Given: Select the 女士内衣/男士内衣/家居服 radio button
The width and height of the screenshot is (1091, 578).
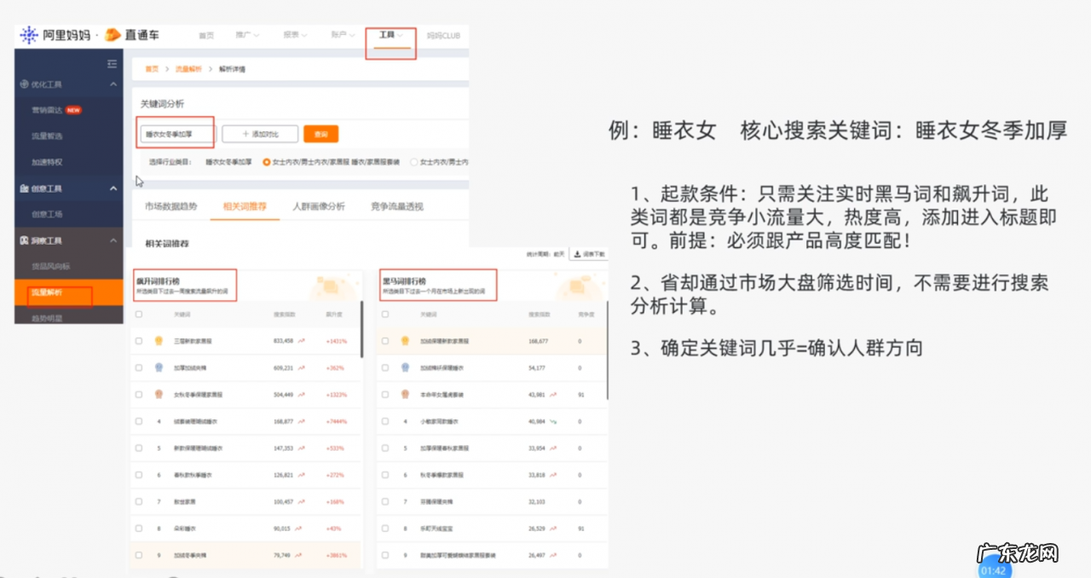Looking at the screenshot, I should click(x=266, y=161).
